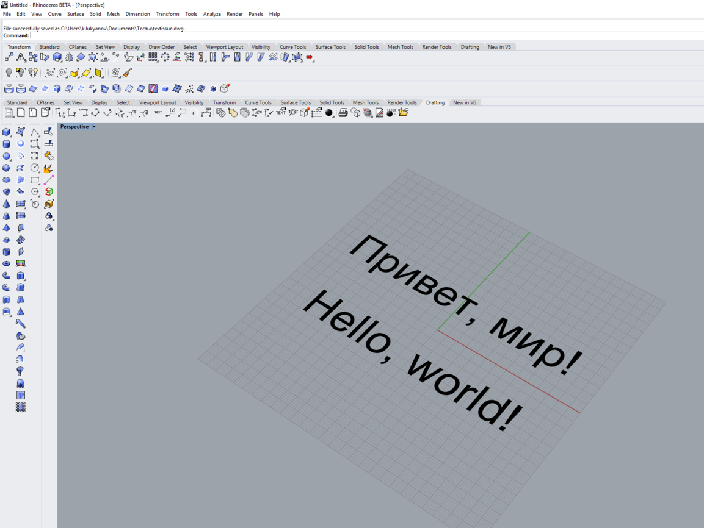Image resolution: width=704 pixels, height=528 pixels.
Task: Select the Hatch tool
Action: (x=221, y=112)
